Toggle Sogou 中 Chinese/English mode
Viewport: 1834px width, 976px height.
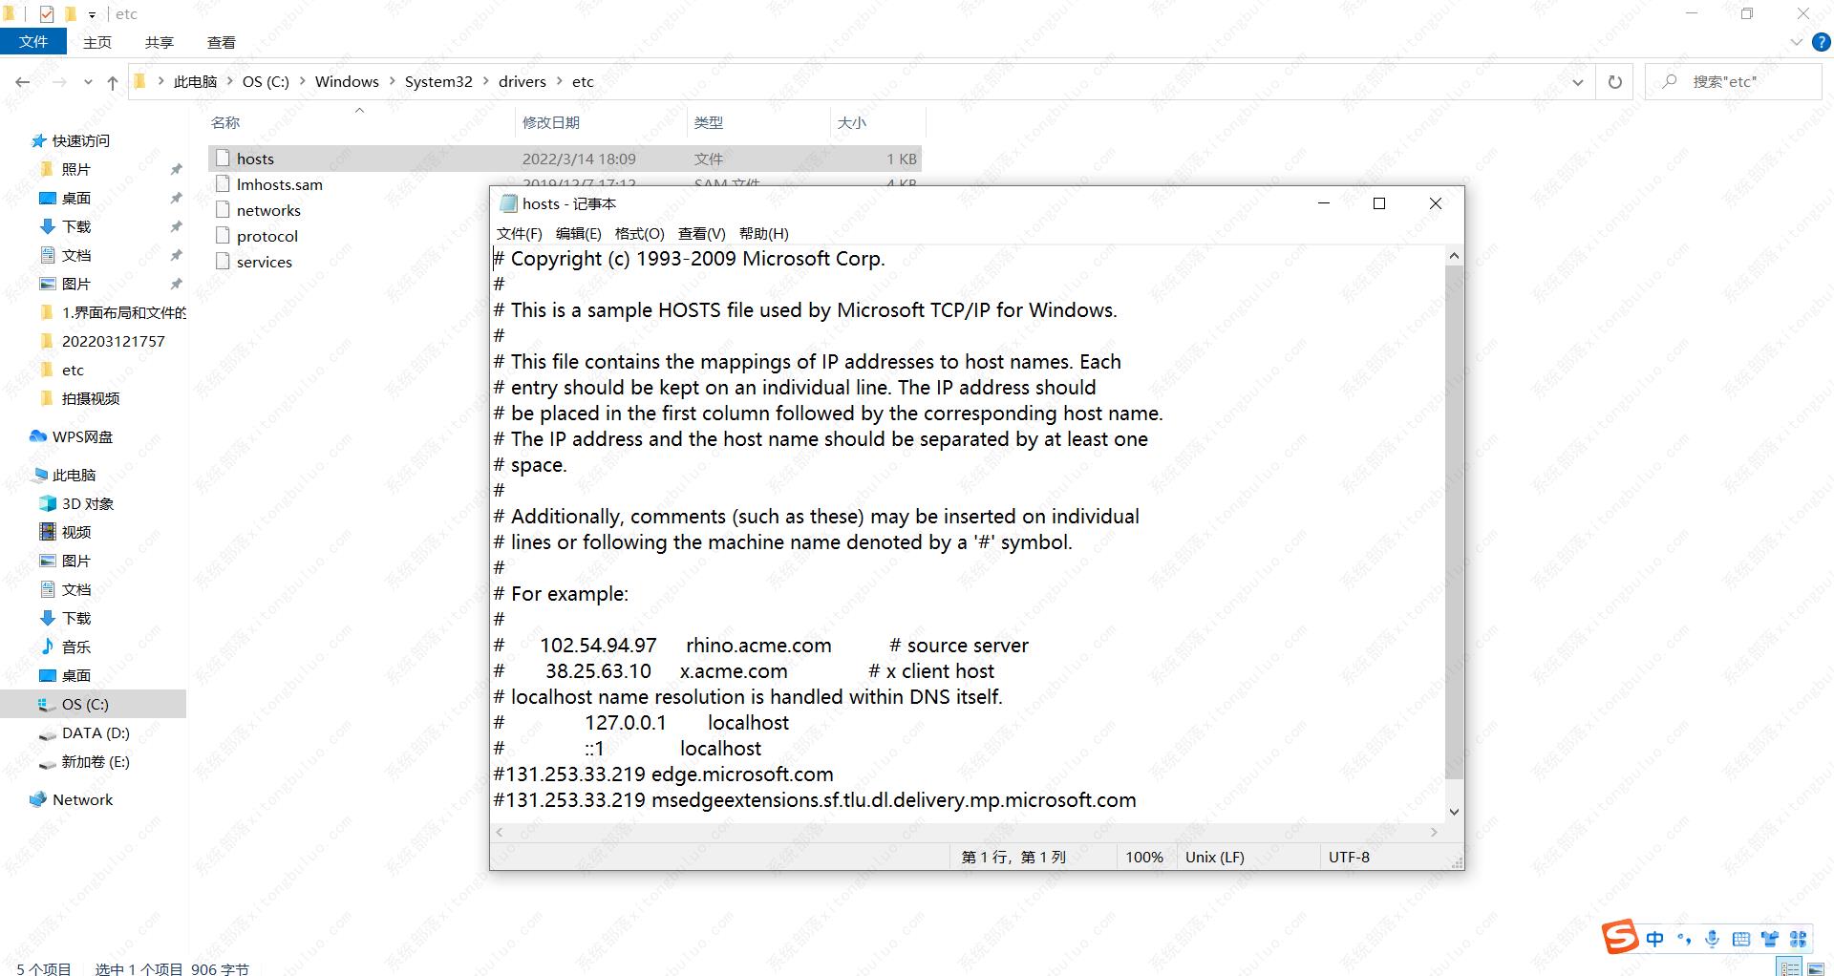pyautogui.click(x=1655, y=939)
